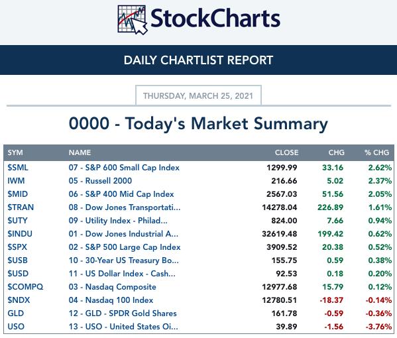This screenshot has height=338, width=397.
Task: Open the USO symbol link
Action: [x=16, y=327]
